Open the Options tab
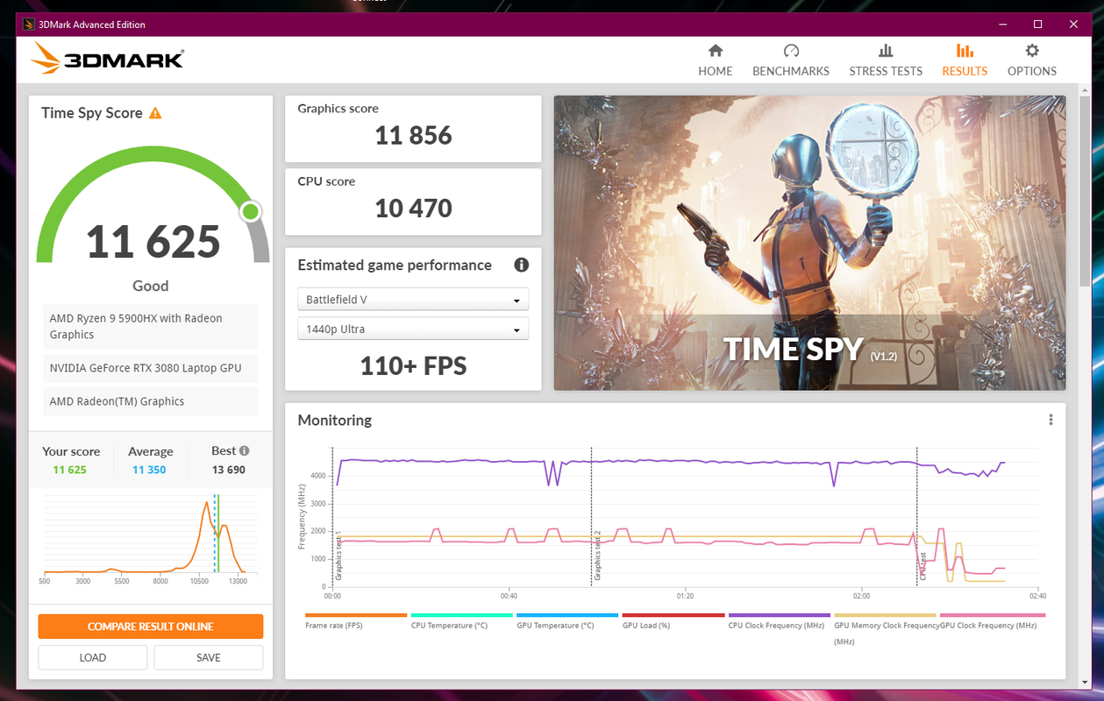 [1031, 60]
